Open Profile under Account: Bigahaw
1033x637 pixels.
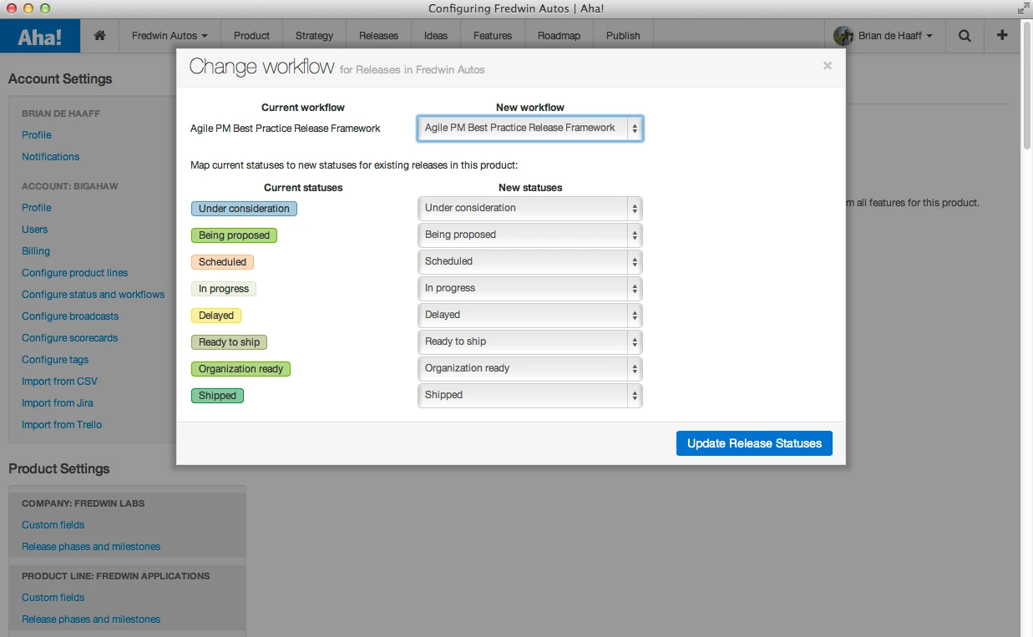point(37,207)
